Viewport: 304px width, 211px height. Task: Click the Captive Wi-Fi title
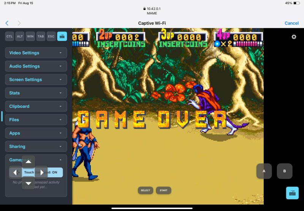tap(152, 23)
